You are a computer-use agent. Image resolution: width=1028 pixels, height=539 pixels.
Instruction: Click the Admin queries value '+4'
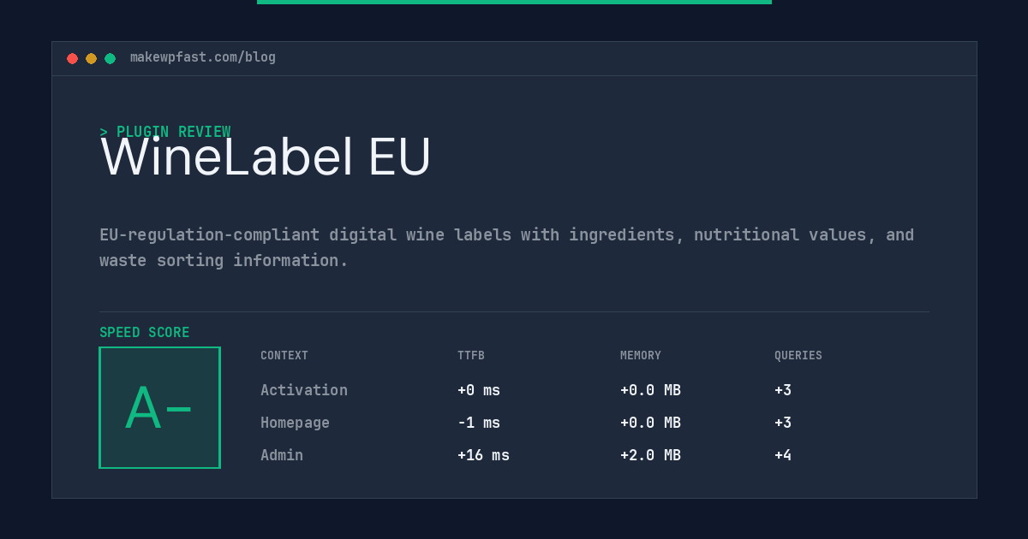(x=783, y=455)
